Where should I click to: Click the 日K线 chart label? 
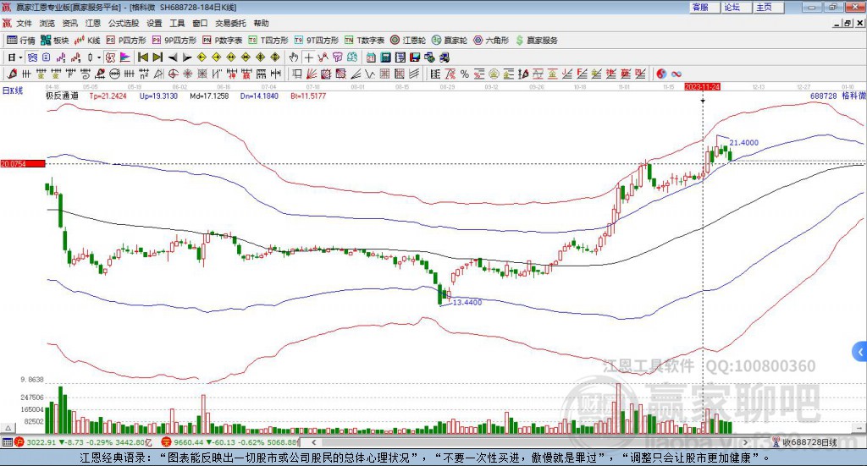point(12,90)
